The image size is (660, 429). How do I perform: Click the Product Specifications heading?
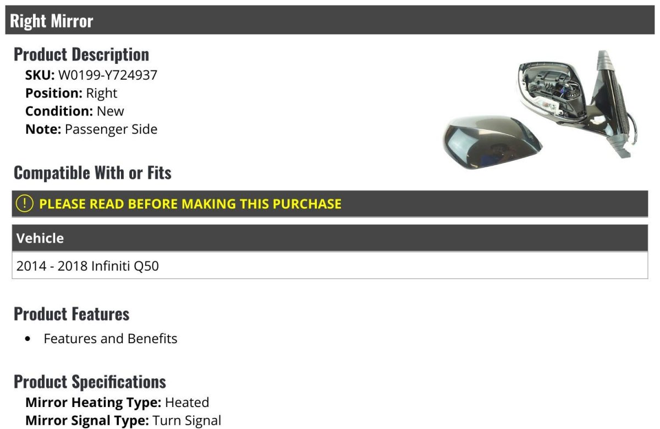pyautogui.click(x=90, y=382)
